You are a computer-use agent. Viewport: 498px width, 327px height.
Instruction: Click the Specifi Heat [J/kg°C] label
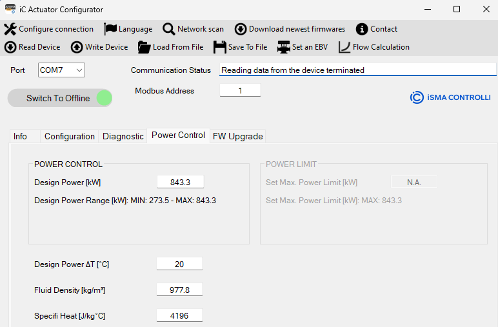(70, 316)
